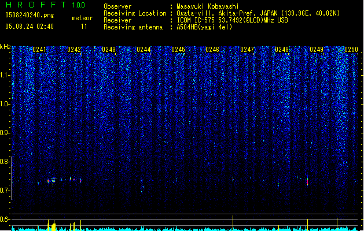Click the 0248 time marker

pyautogui.click(x=282, y=50)
